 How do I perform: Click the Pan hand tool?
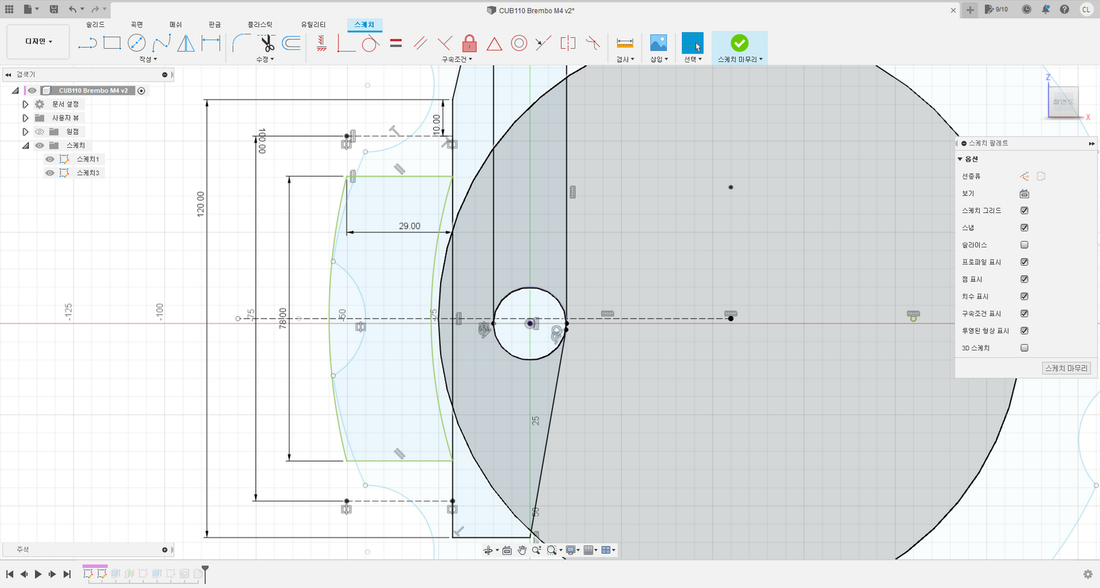click(x=522, y=550)
